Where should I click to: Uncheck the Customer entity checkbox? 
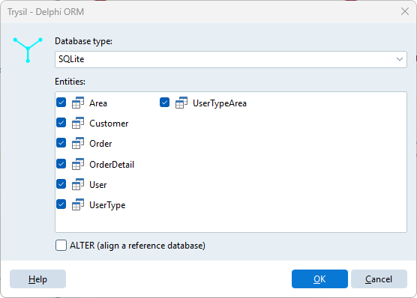click(x=61, y=123)
